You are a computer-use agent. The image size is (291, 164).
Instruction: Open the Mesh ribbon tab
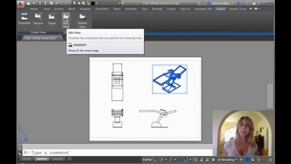tap(72, 9)
